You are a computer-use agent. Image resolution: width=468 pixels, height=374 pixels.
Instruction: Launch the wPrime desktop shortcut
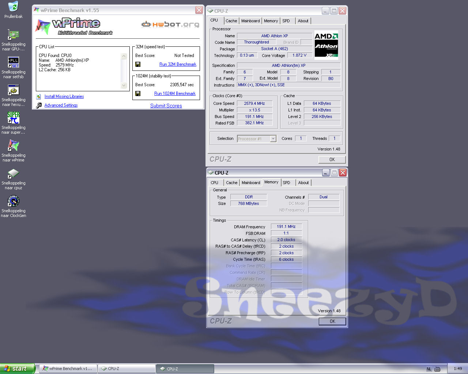[13, 145]
